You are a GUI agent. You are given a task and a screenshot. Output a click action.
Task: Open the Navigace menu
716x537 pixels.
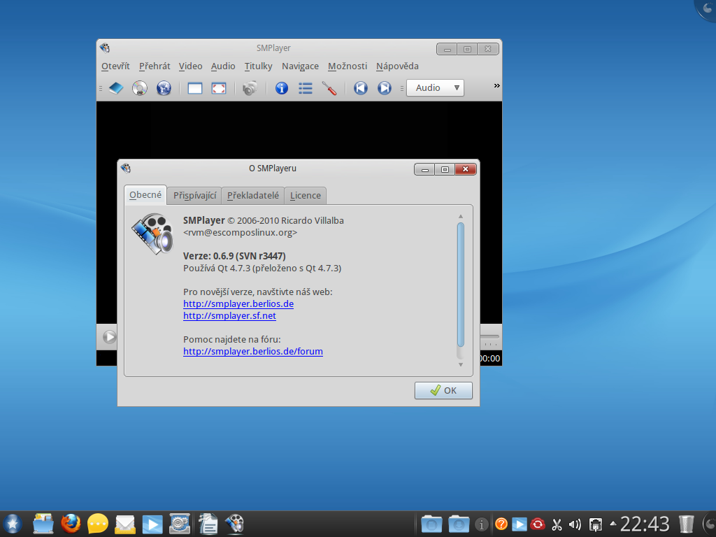[300, 66]
